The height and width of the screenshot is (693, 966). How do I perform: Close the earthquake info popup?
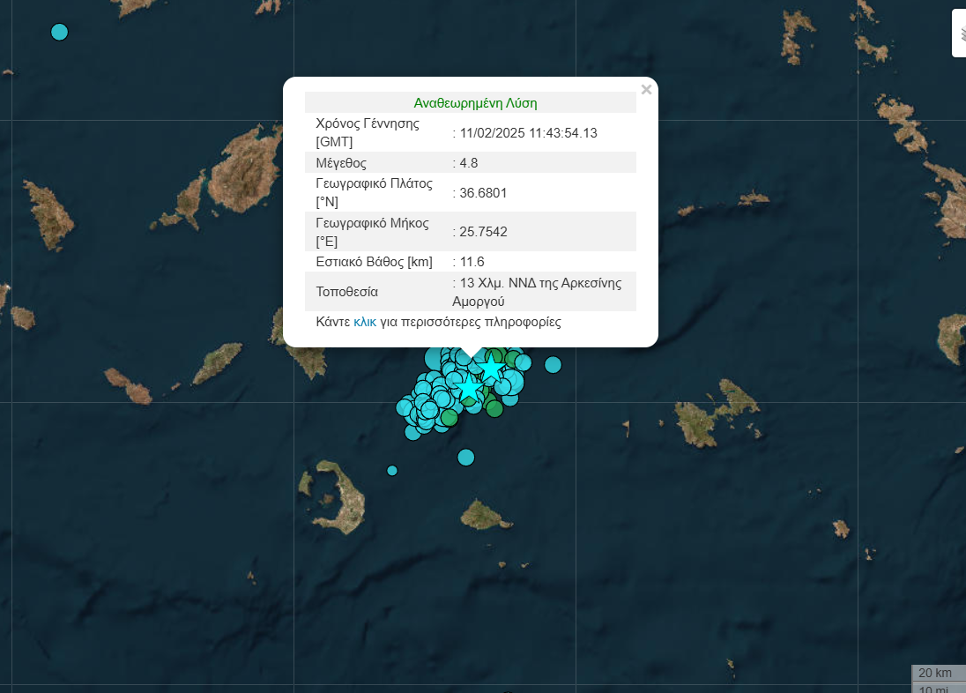pos(646,89)
